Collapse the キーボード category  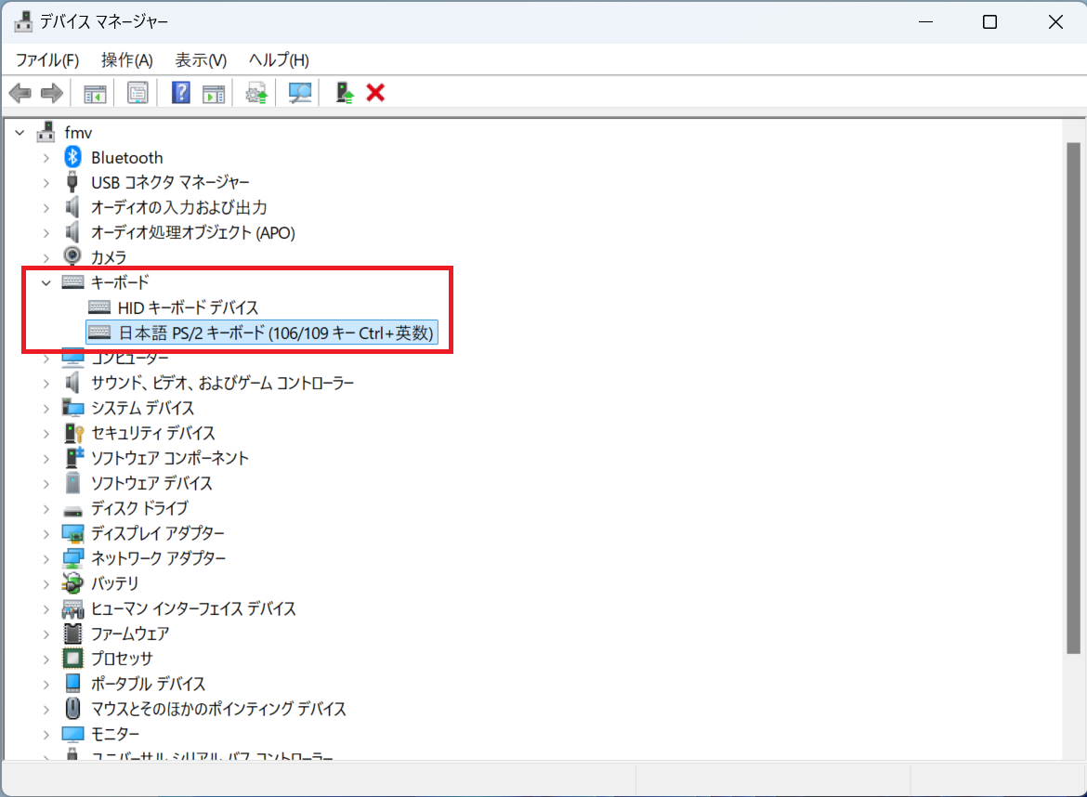coord(46,282)
